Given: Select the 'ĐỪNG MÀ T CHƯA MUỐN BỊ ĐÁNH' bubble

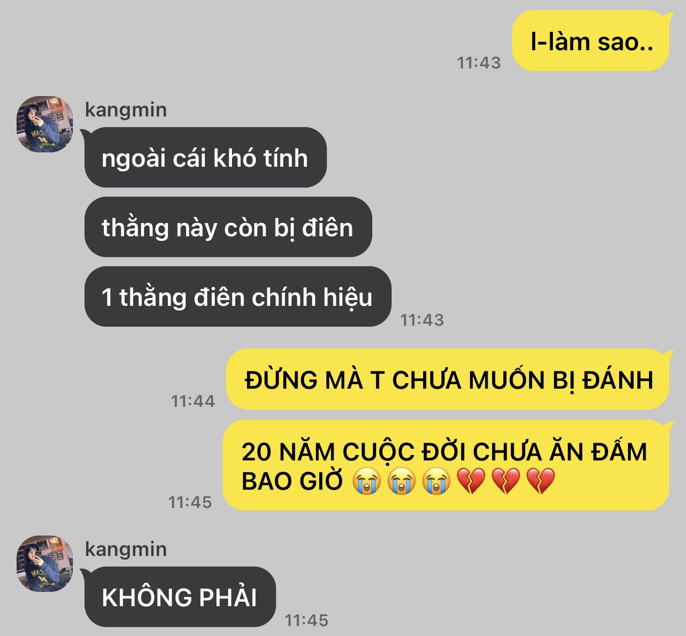Looking at the screenshot, I should point(448,380).
